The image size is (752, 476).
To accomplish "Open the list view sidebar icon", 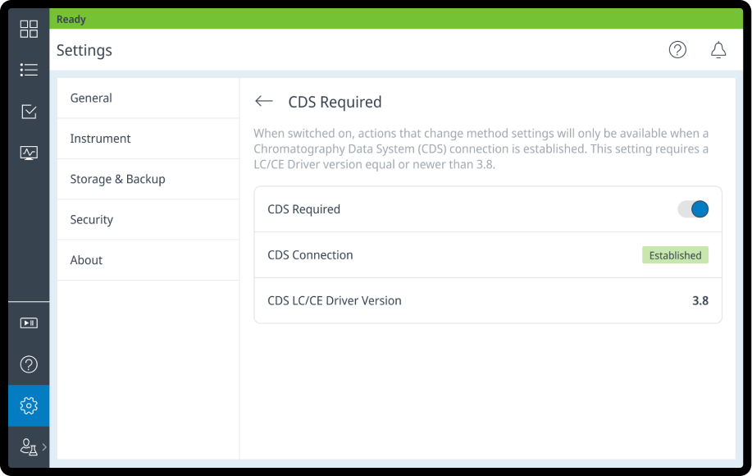I will tap(29, 71).
